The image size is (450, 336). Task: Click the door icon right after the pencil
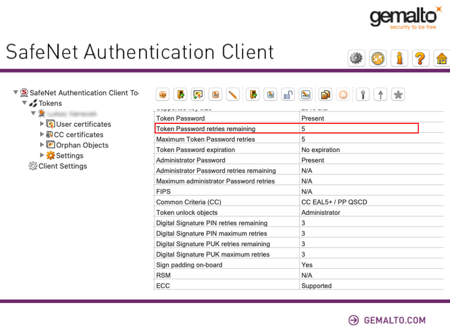(x=253, y=95)
